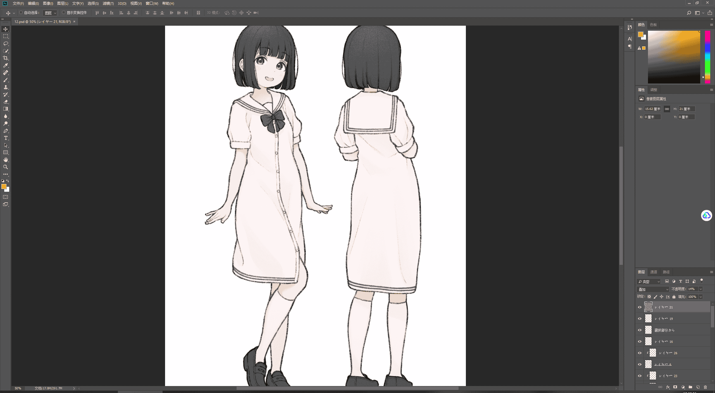Open the blend mode 叠加 dropdown
Screen dimensions: 715x393
653,289
